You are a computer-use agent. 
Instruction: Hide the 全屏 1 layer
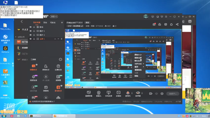(x=30, y=39)
